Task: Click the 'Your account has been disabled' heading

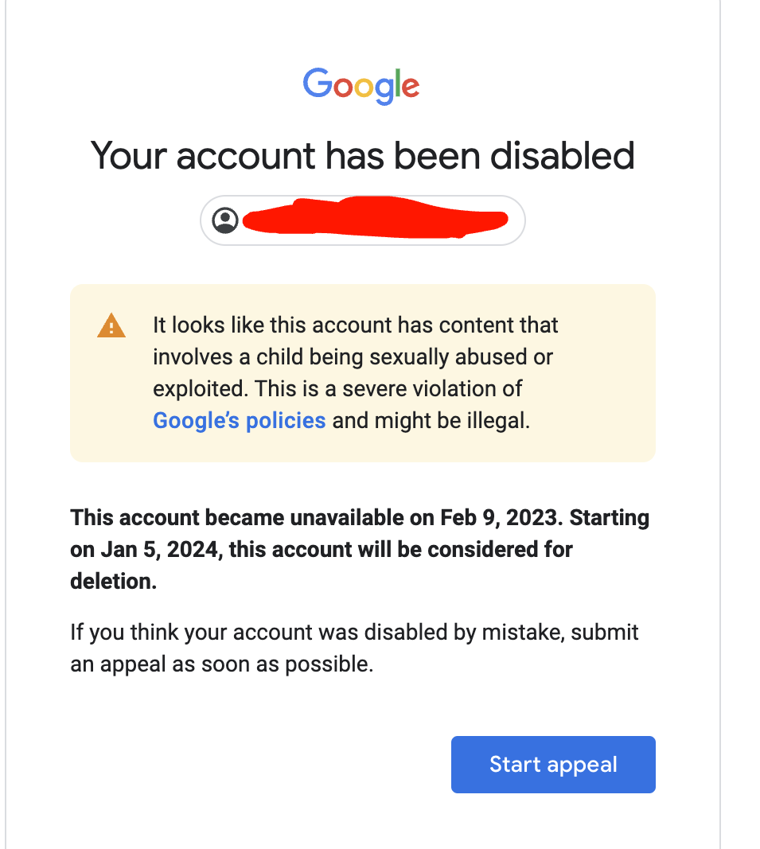Action: coord(362,156)
